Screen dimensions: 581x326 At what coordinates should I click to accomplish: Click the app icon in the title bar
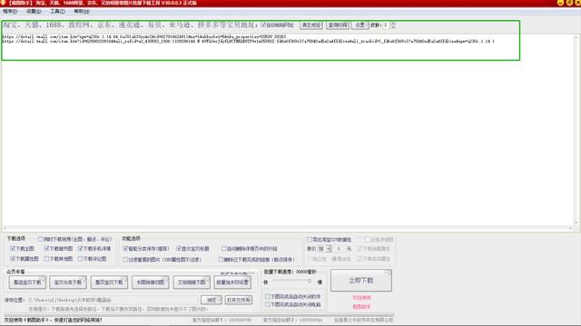point(4,3)
